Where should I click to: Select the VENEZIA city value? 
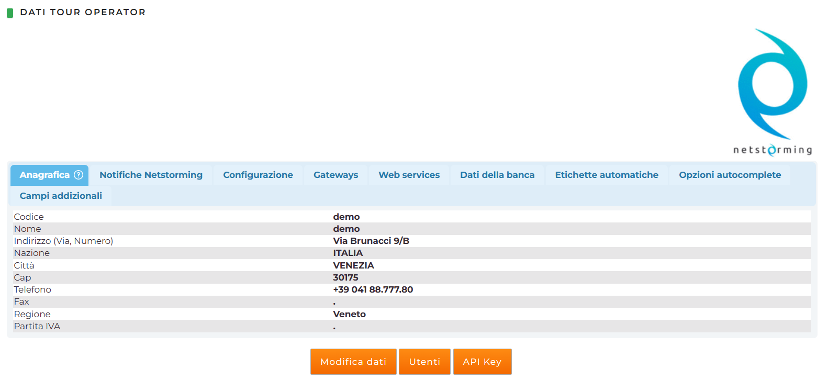click(353, 265)
